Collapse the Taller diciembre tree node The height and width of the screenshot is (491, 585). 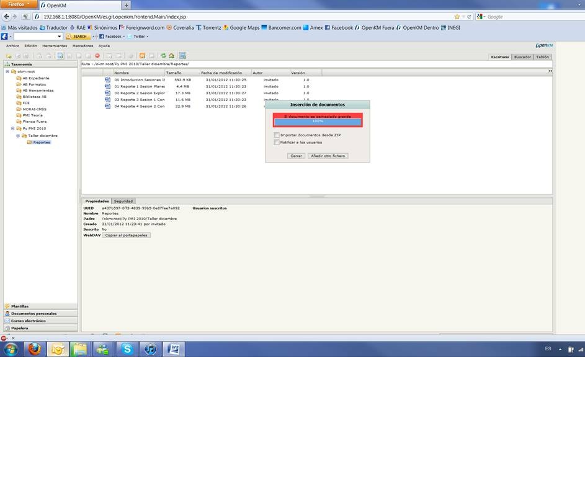18,135
